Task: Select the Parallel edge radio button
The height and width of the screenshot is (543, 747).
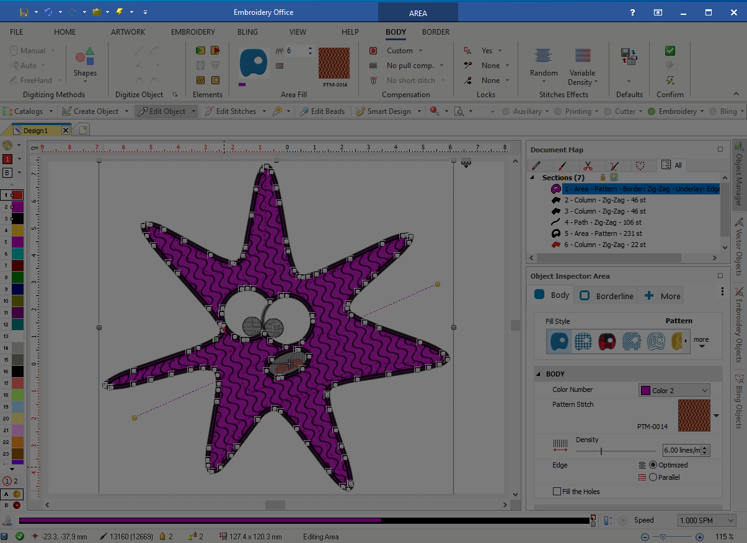Action: click(653, 477)
